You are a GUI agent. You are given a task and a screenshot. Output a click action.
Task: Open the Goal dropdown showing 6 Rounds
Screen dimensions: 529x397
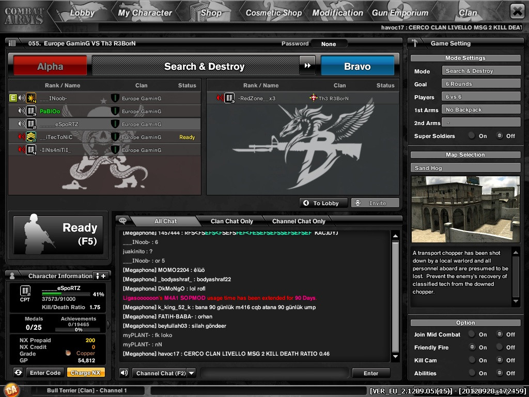[x=481, y=84]
